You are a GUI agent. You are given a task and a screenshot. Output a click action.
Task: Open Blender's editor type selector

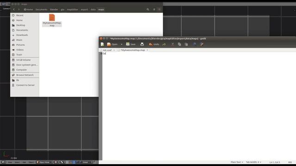4,162
